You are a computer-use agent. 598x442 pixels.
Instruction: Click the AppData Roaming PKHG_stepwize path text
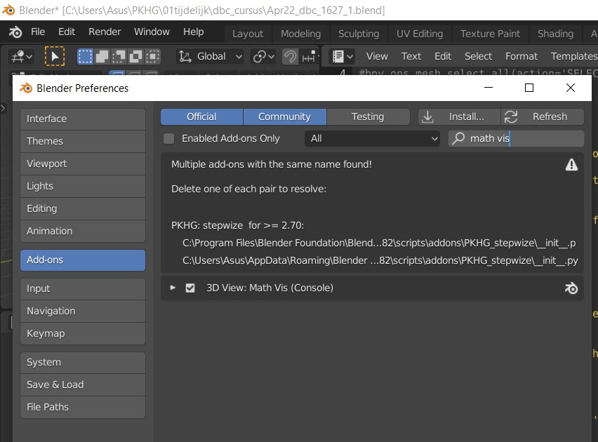coord(380,260)
